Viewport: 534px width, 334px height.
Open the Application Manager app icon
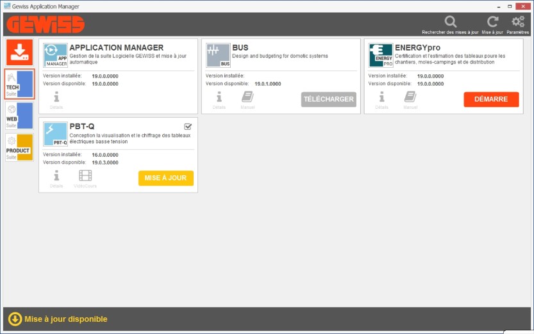coord(56,56)
